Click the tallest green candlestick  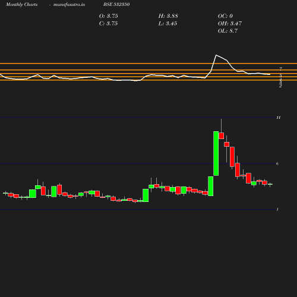pos(216,153)
